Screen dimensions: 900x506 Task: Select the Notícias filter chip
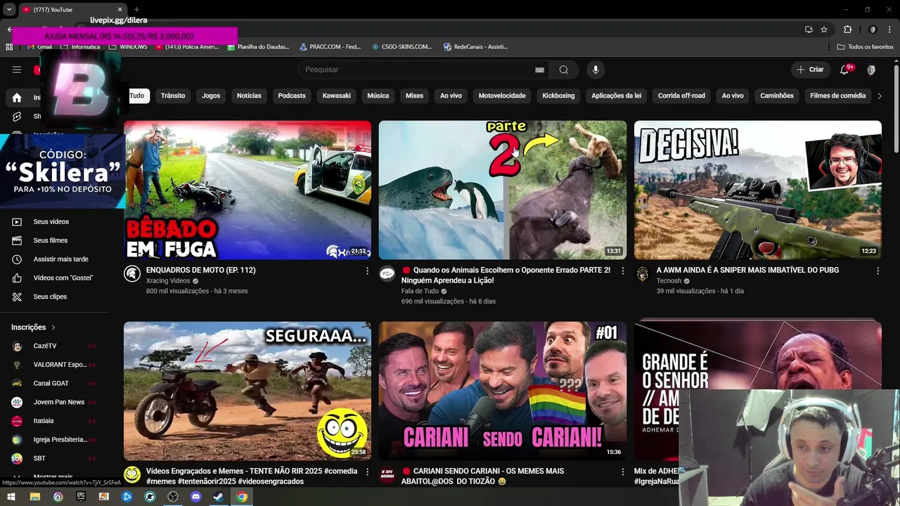[x=249, y=96]
